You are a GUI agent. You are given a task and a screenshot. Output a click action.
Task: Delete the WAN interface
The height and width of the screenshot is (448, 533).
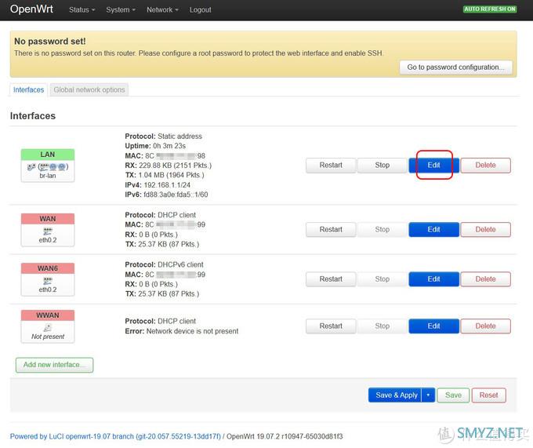point(485,230)
